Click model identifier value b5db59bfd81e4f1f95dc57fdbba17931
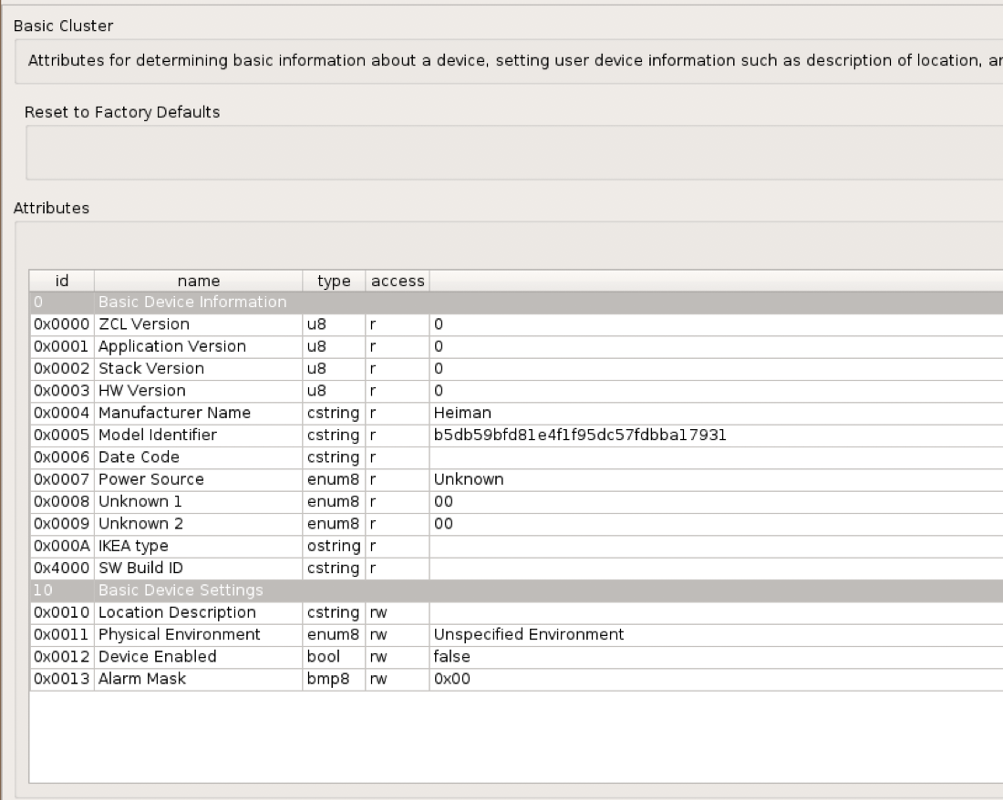The width and height of the screenshot is (1003, 800). coord(580,436)
